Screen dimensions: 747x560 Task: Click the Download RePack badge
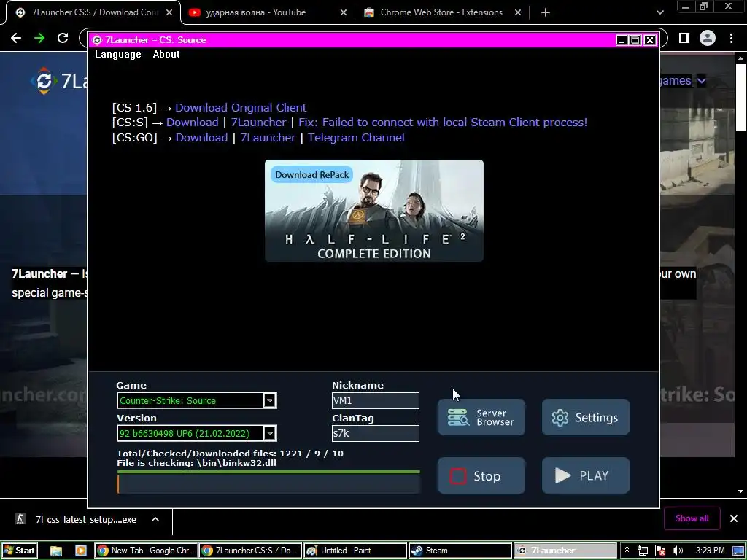[312, 175]
